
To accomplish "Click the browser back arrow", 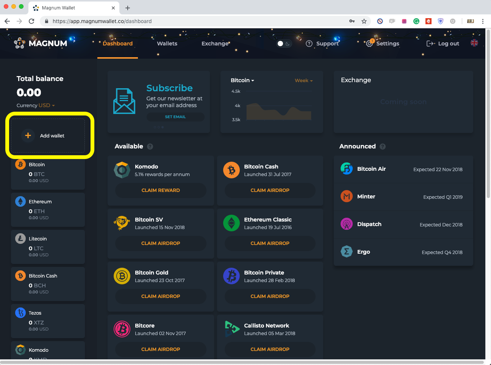I will point(7,21).
